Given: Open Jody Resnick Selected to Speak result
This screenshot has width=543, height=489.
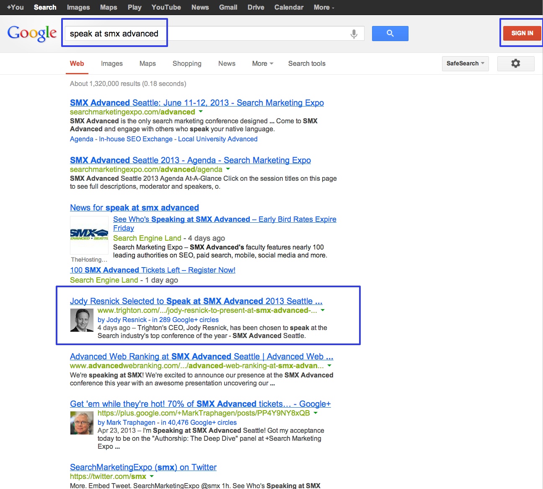Looking at the screenshot, I should click(196, 301).
